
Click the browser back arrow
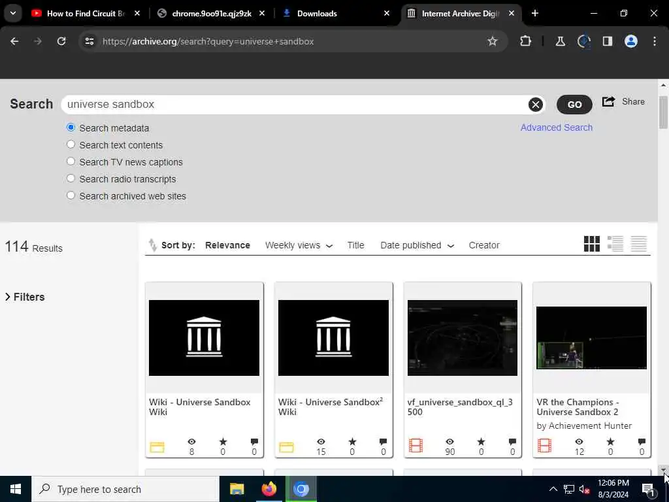tap(14, 41)
